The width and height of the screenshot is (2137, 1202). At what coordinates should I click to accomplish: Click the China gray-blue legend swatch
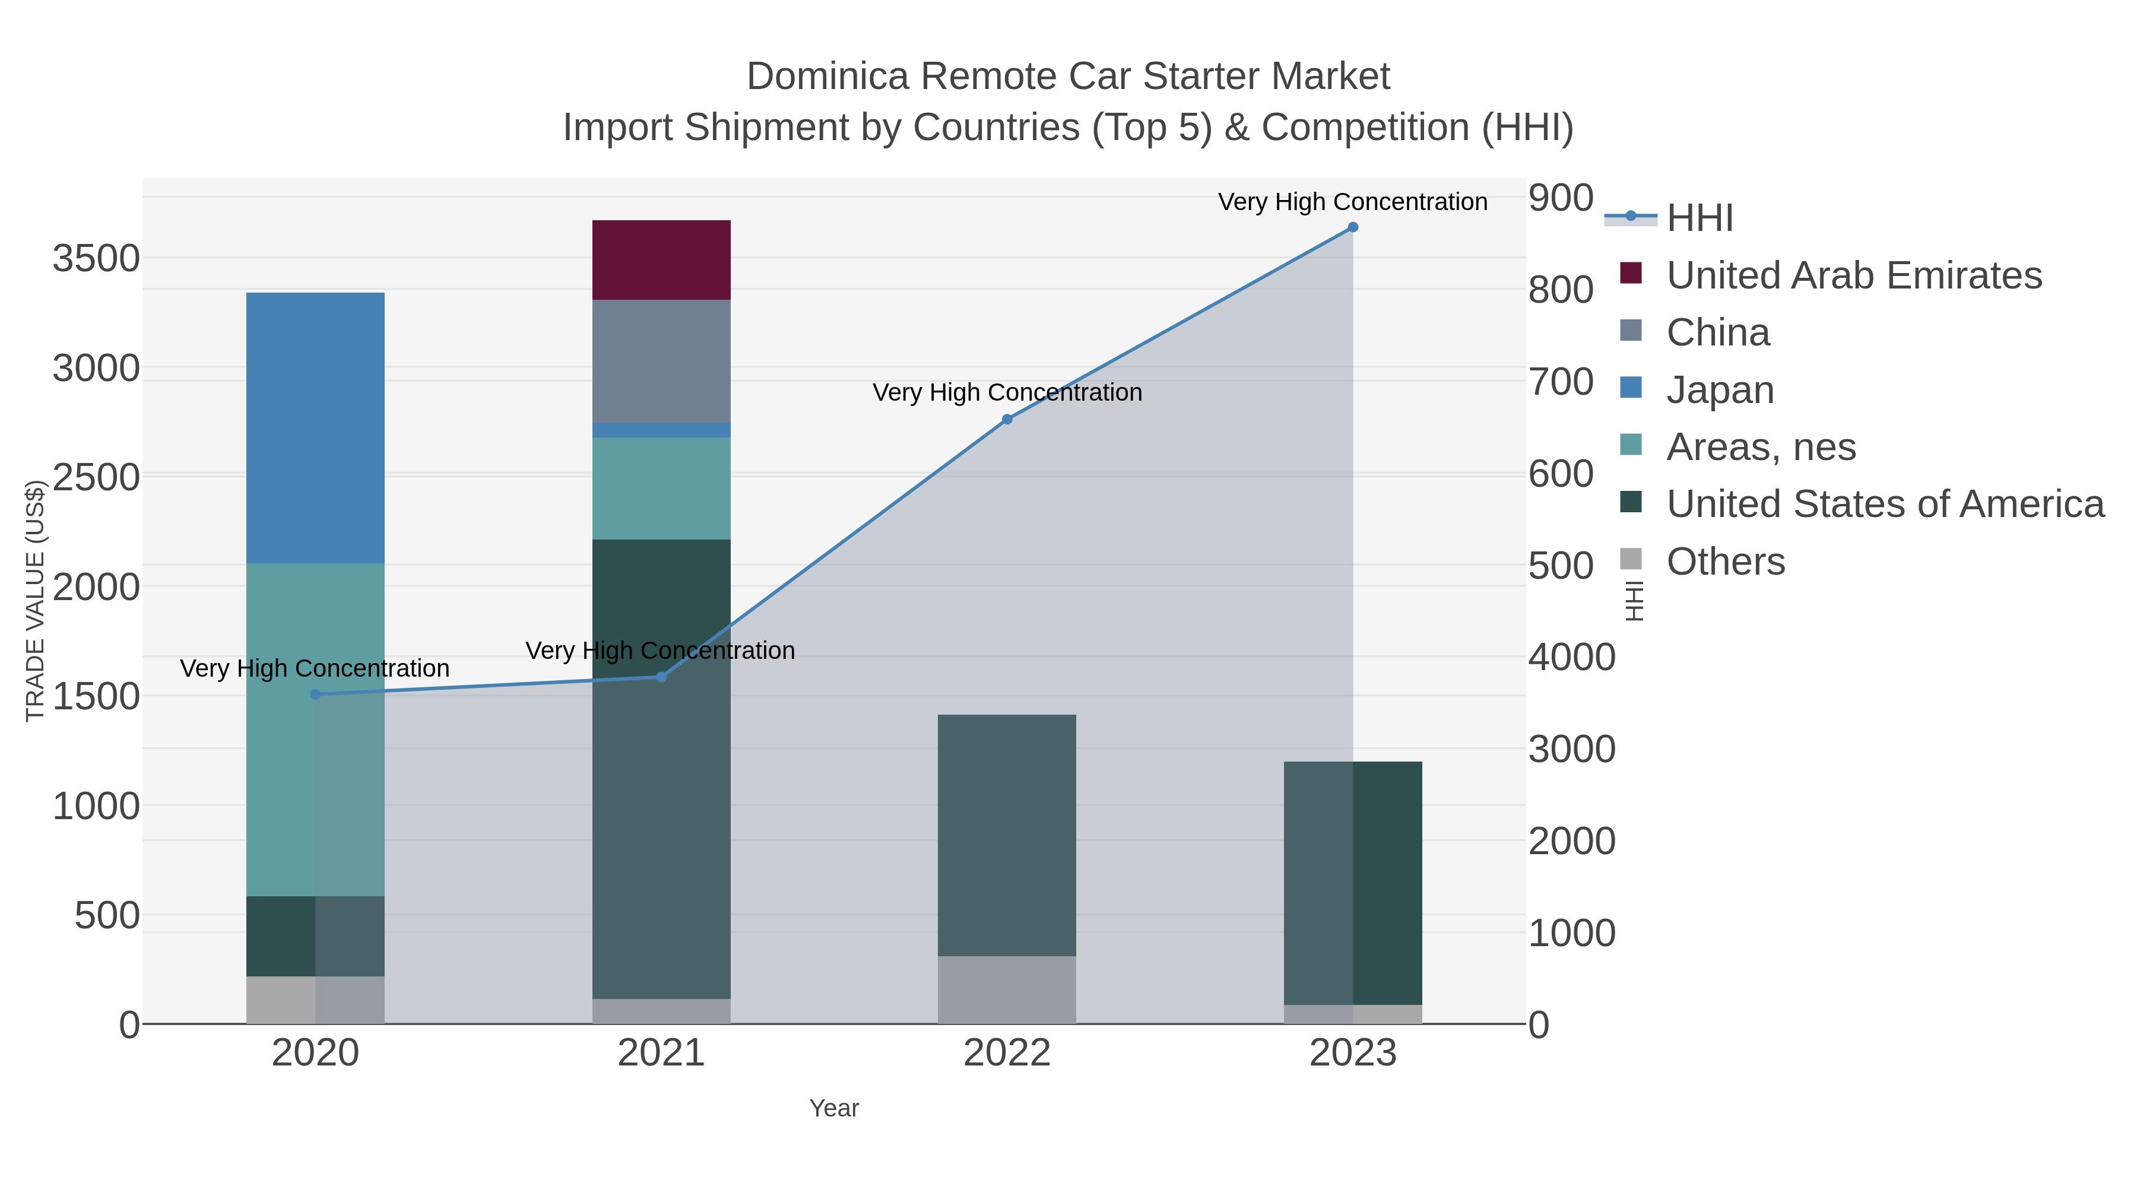1631,330
